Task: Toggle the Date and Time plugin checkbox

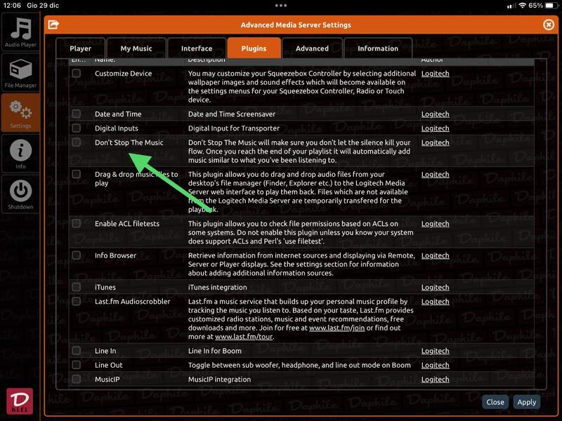Action: (x=76, y=114)
